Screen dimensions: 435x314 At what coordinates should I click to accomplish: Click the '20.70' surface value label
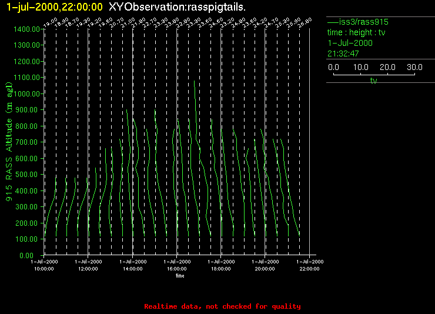pyautogui.click(x=117, y=22)
